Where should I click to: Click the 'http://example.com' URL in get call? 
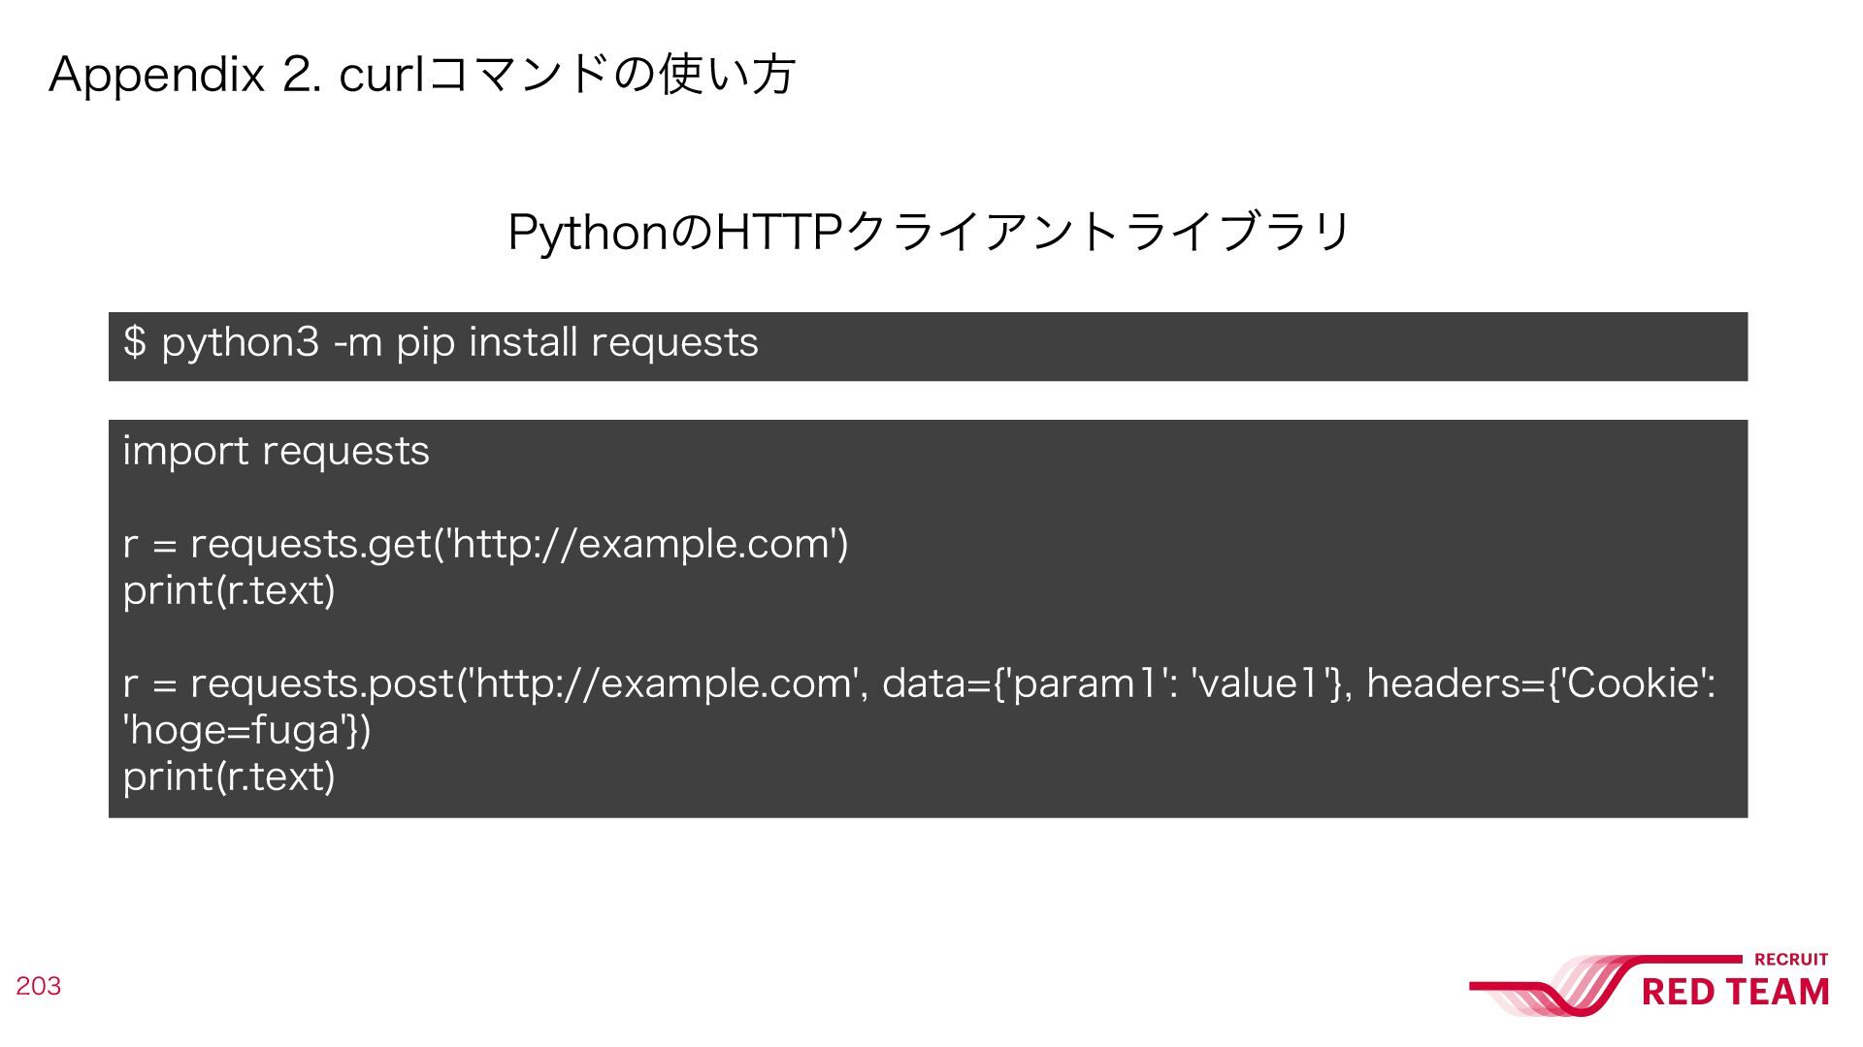[641, 544]
